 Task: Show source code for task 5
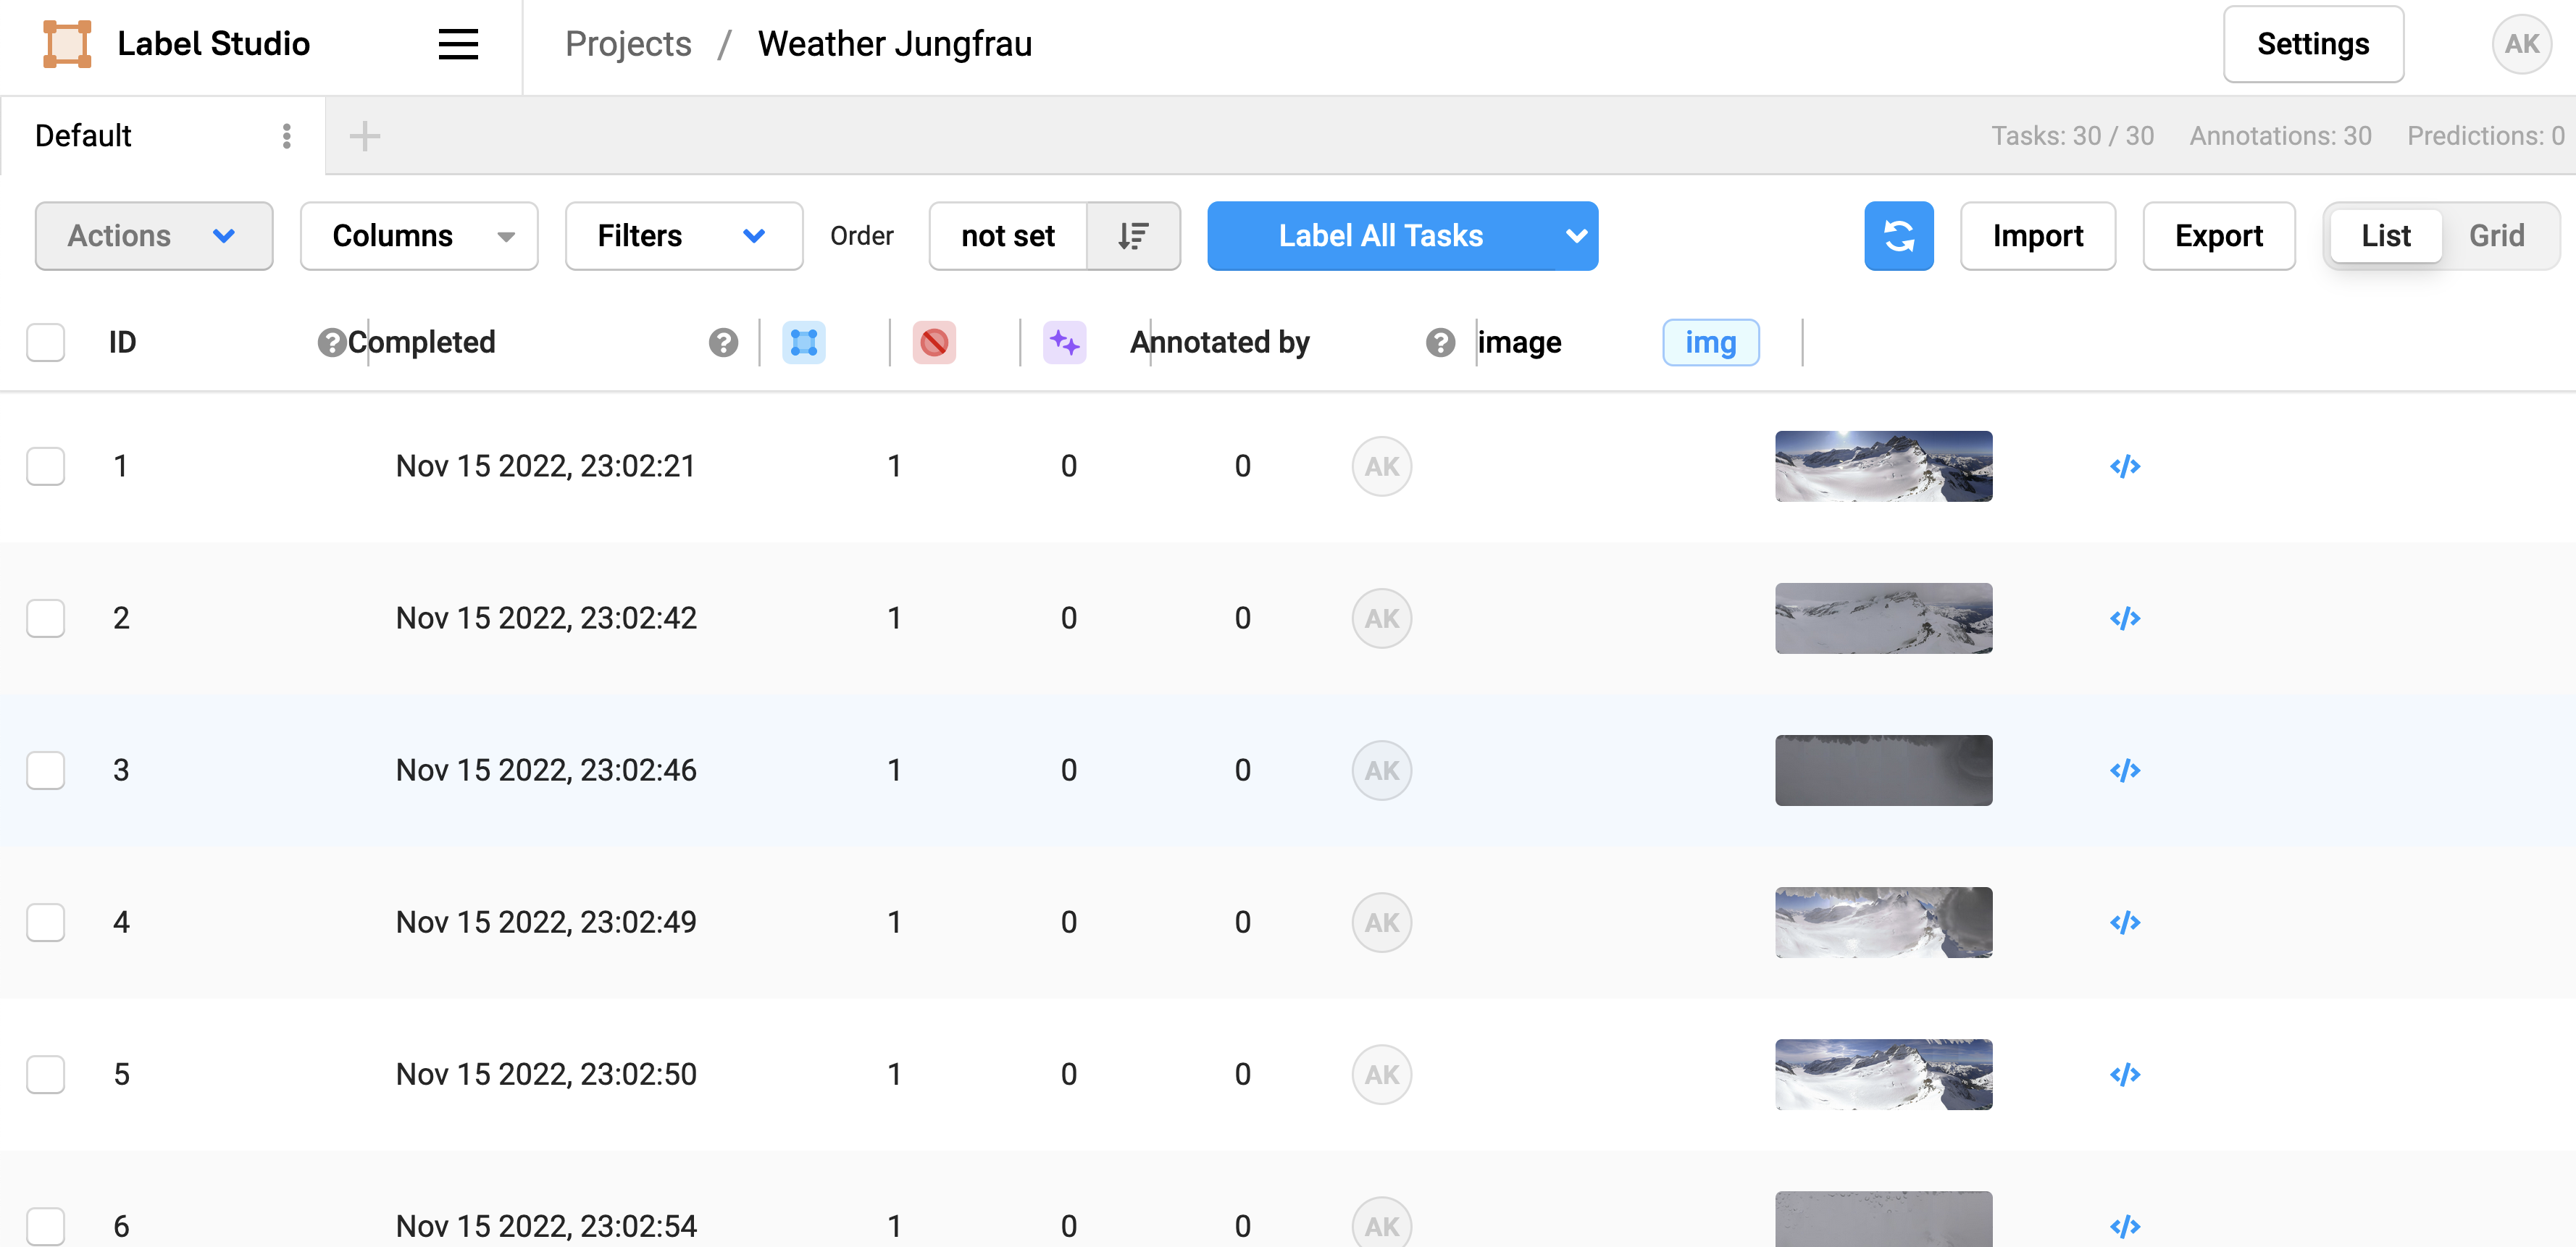click(2125, 1075)
